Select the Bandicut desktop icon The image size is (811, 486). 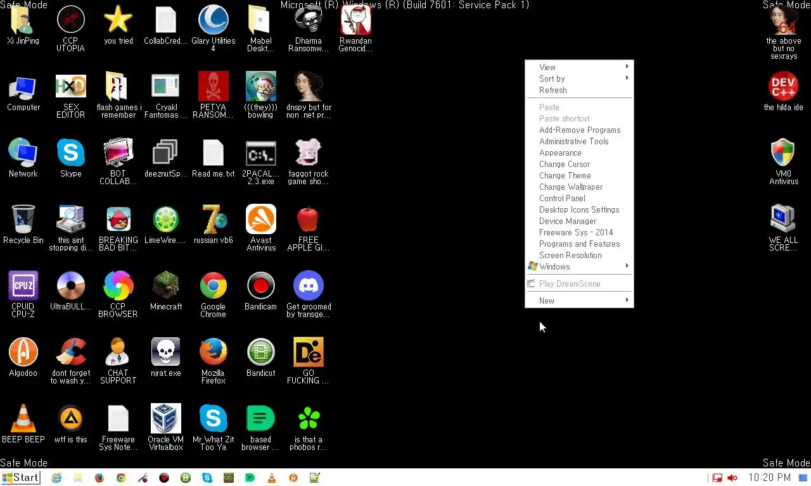click(x=260, y=358)
